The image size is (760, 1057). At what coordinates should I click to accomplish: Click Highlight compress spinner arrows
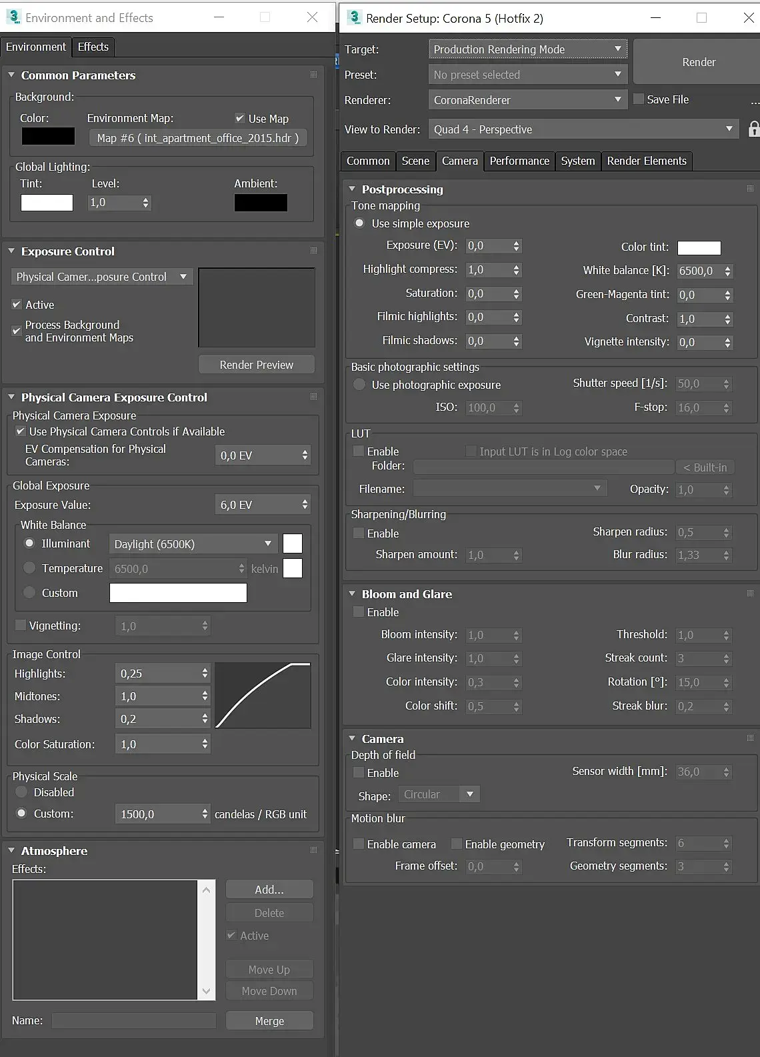pyautogui.click(x=516, y=270)
